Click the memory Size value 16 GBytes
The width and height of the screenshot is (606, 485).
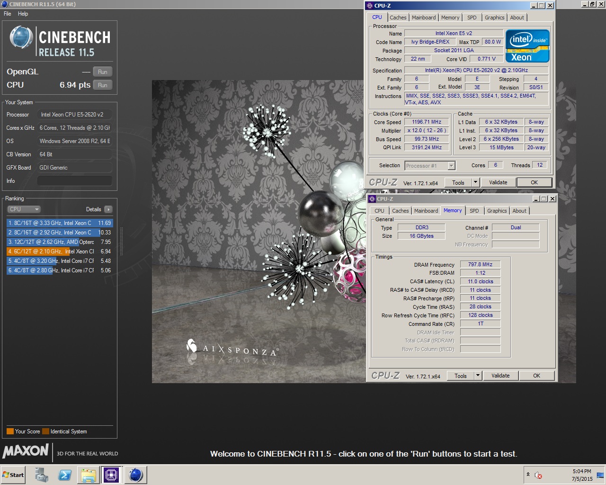point(421,236)
